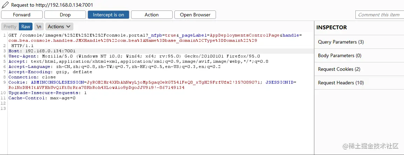The width and height of the screenshot is (404, 155).
Task: Click the Accept-Language header line
Action: click(114, 67)
